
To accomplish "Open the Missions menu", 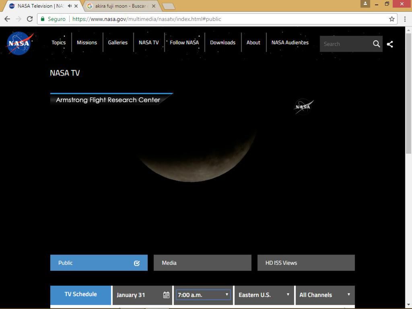I will tap(87, 43).
